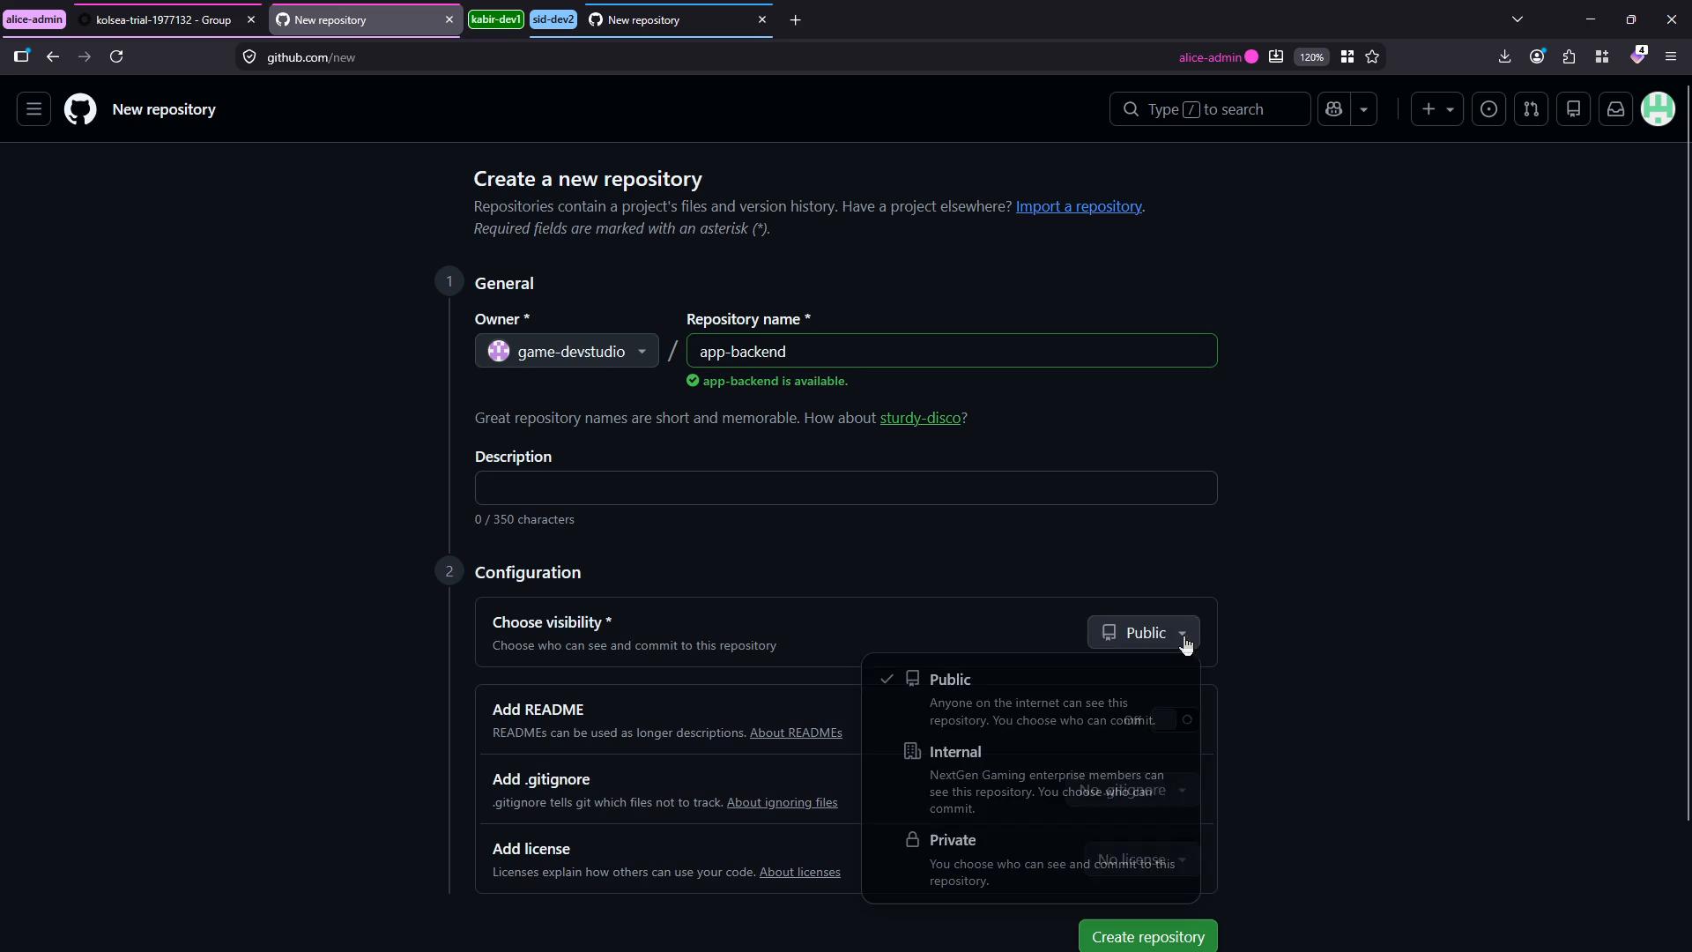The width and height of the screenshot is (1692, 952).
Task: Go back with the browser back arrow
Action: 53,56
